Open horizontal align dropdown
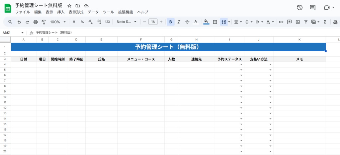Image resolution: width=340 pixels, height=155 pixels. (x=238, y=22)
